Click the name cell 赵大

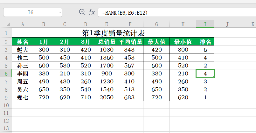pos(23,50)
